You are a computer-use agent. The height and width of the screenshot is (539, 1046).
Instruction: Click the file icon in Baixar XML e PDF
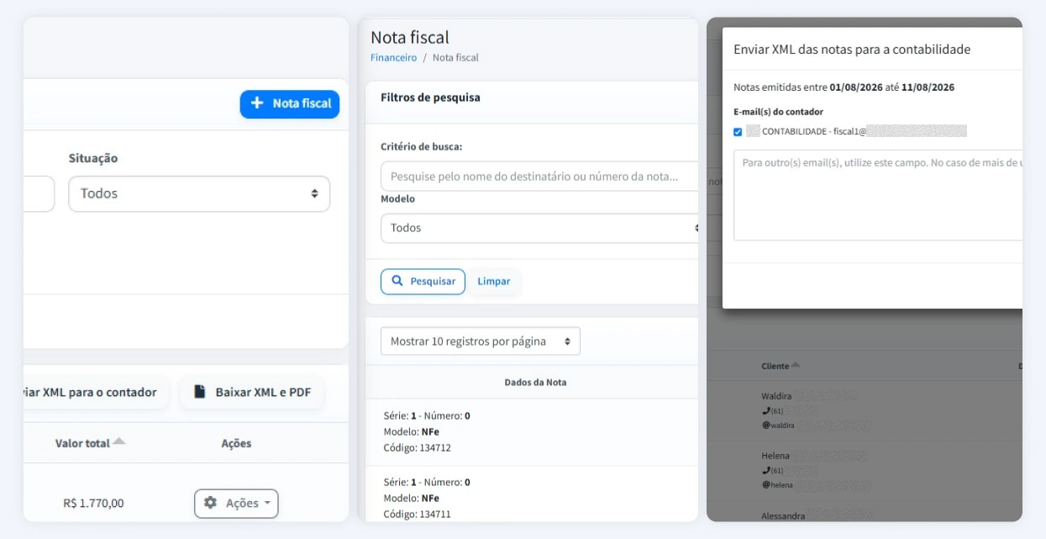200,392
